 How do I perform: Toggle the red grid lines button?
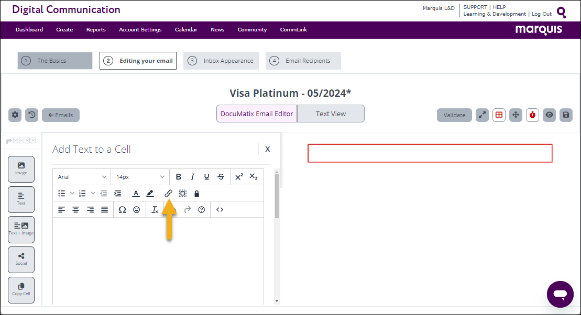pyautogui.click(x=499, y=115)
